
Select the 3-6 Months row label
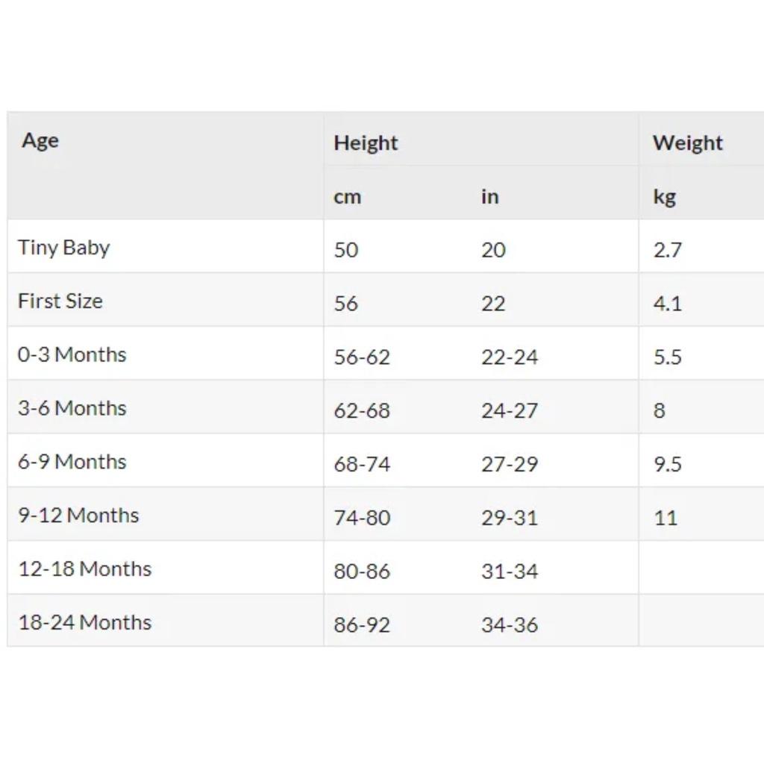coord(72,408)
